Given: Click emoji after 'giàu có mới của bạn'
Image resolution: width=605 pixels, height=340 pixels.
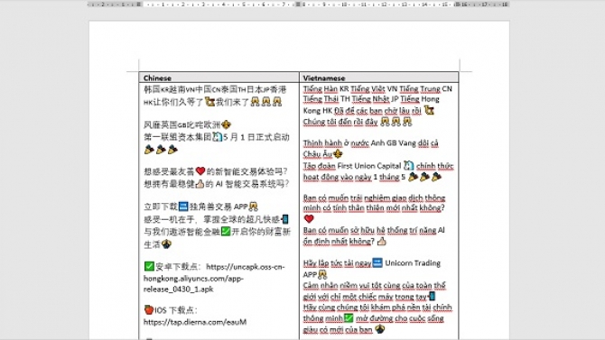Looking at the screenshot, I should coord(379,329).
